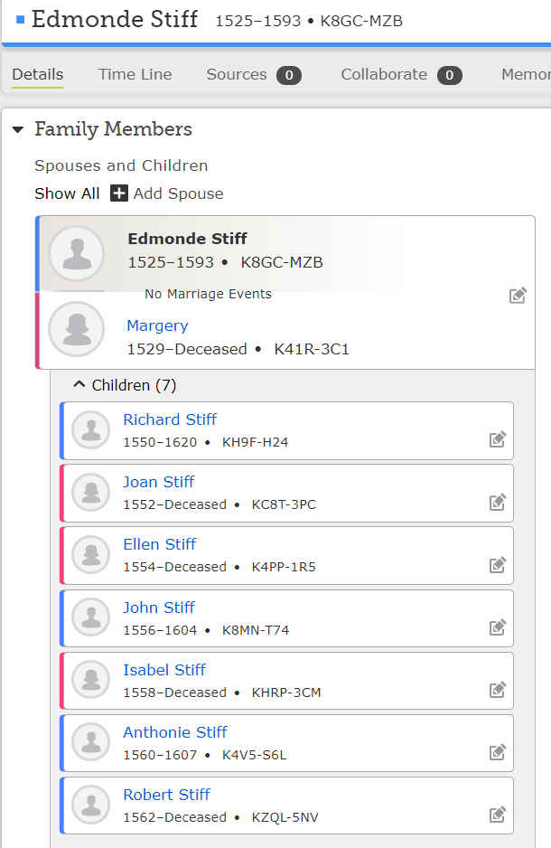The image size is (551, 848).
Task: Open Robert Stiff's profile
Action: click(x=166, y=794)
